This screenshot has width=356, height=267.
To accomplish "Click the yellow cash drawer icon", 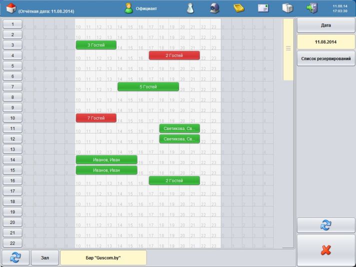I will pos(238,8).
